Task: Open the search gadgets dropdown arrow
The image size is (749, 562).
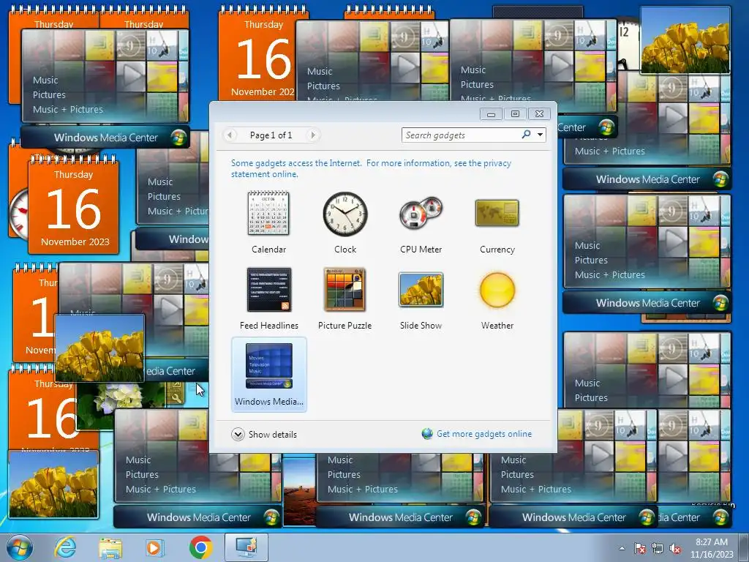Action: coord(541,135)
